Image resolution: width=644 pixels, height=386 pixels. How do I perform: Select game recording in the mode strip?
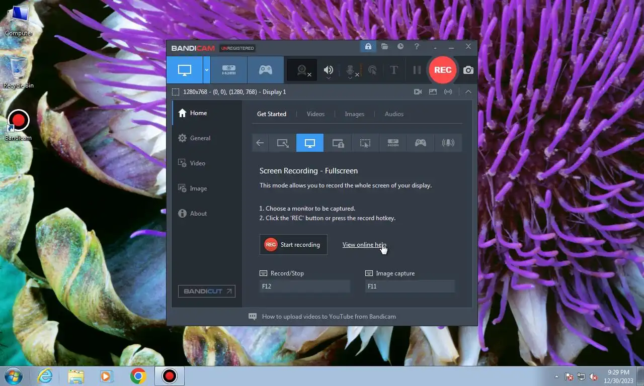(x=421, y=143)
